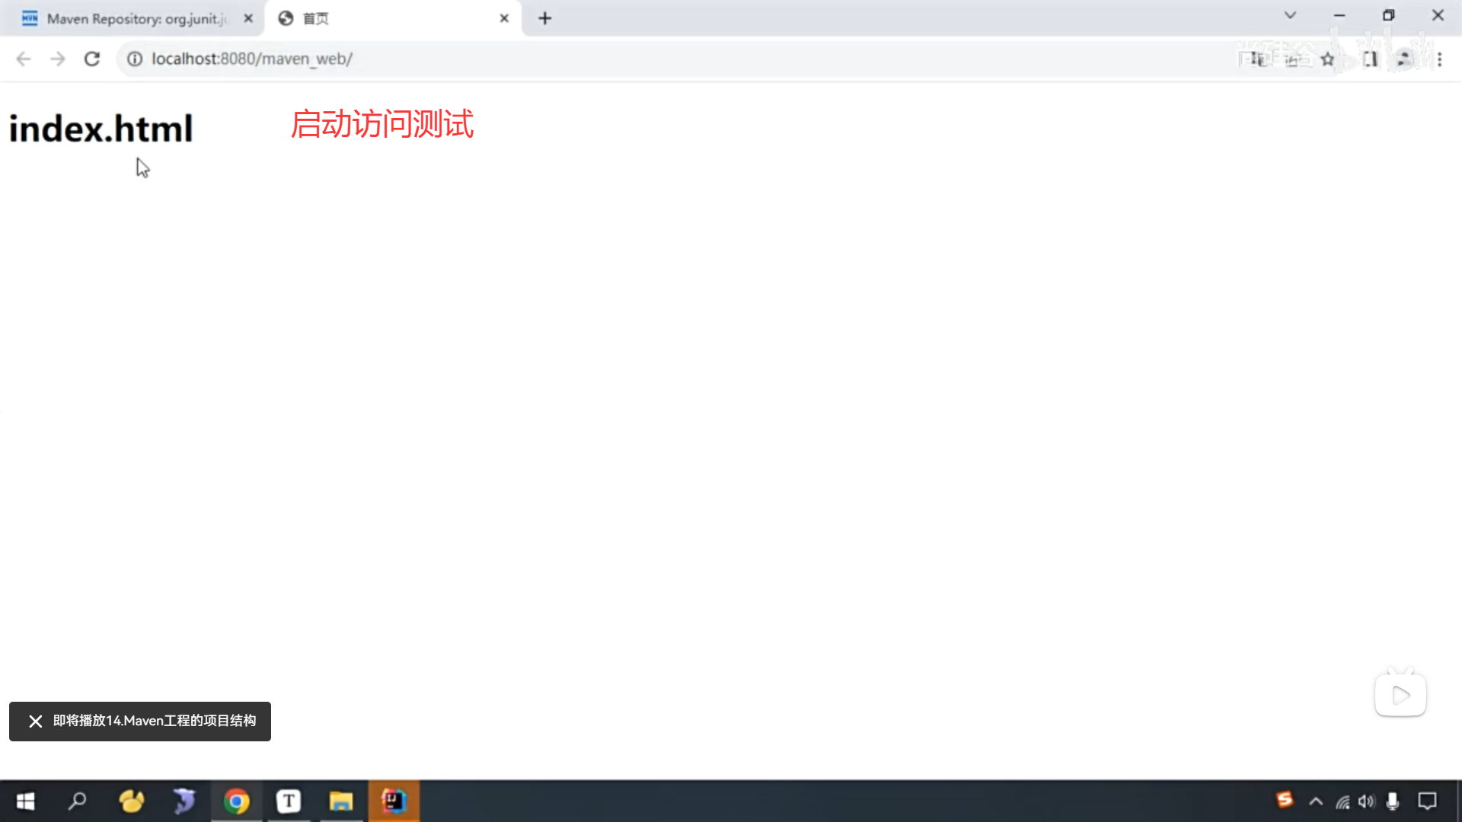The height and width of the screenshot is (822, 1462).
Task: Bookmark this page with the star icon
Action: [1328, 59]
